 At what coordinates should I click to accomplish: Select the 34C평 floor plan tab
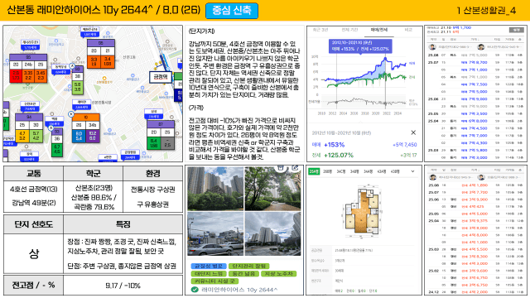point(341,171)
